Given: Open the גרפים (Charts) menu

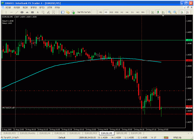Looking at the screenshot, I should click(x=34, y=7).
